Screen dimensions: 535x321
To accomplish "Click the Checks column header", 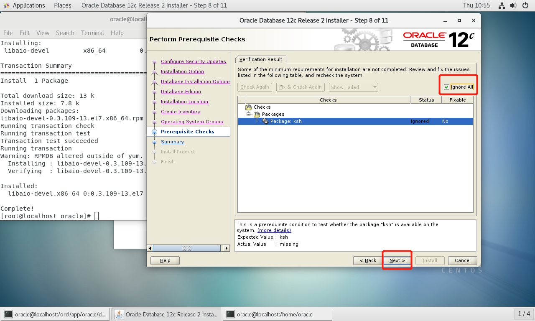I will point(328,100).
